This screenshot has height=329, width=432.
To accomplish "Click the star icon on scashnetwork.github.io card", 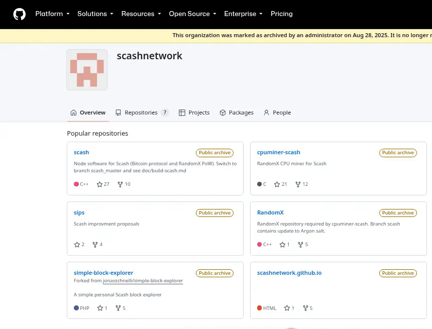I will click(287, 308).
